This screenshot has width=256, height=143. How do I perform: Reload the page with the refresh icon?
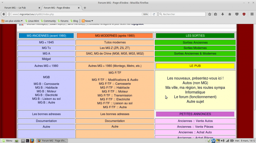pos(154,14)
